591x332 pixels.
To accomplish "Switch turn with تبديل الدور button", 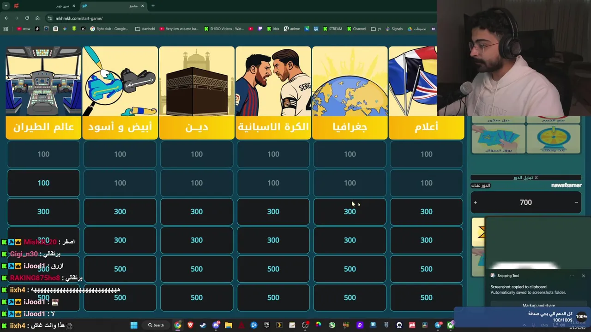I will [525, 178].
